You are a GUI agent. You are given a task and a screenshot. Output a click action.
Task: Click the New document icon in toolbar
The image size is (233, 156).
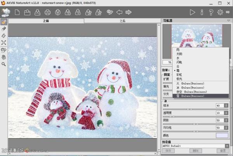(x=17, y=12)
